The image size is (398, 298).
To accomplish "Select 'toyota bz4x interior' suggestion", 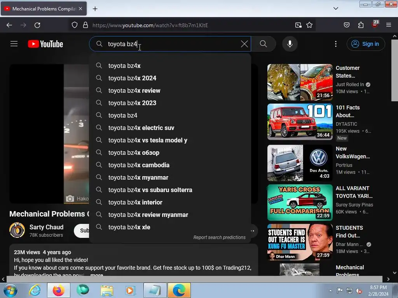I will pyautogui.click(x=170, y=202).
